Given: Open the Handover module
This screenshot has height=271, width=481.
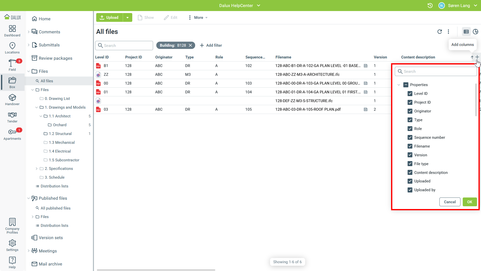Looking at the screenshot, I should (x=12, y=100).
